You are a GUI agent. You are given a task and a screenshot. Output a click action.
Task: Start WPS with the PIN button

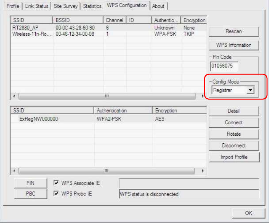click(31, 183)
